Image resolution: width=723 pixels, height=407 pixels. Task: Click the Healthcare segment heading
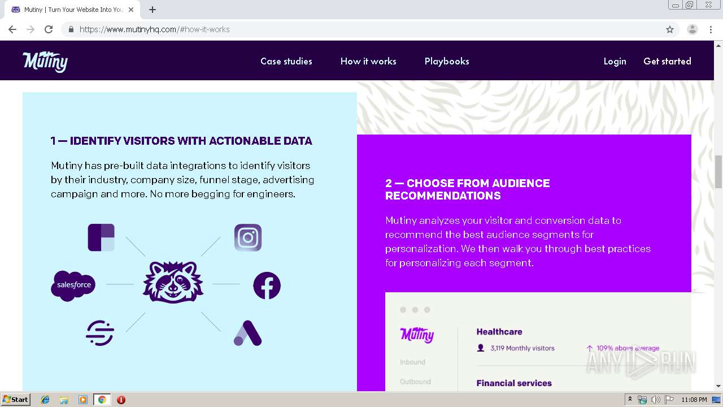499,332
